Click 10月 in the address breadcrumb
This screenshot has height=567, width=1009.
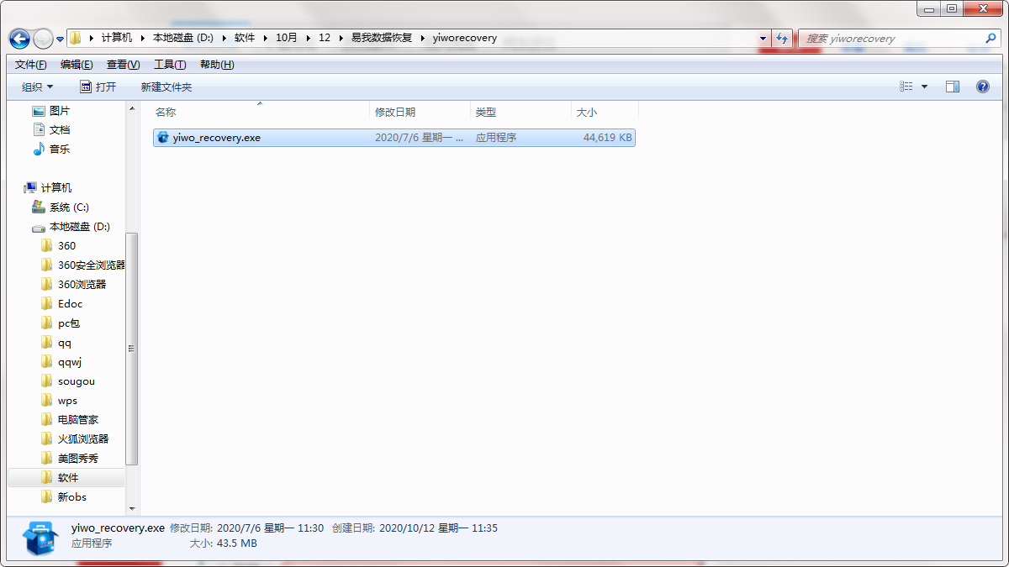coord(287,38)
